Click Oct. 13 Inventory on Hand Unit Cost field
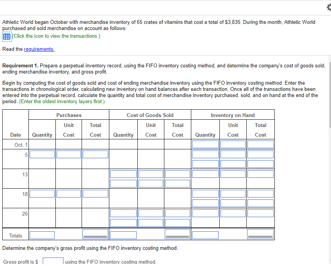The width and height of the screenshot is (331, 266). [233, 174]
